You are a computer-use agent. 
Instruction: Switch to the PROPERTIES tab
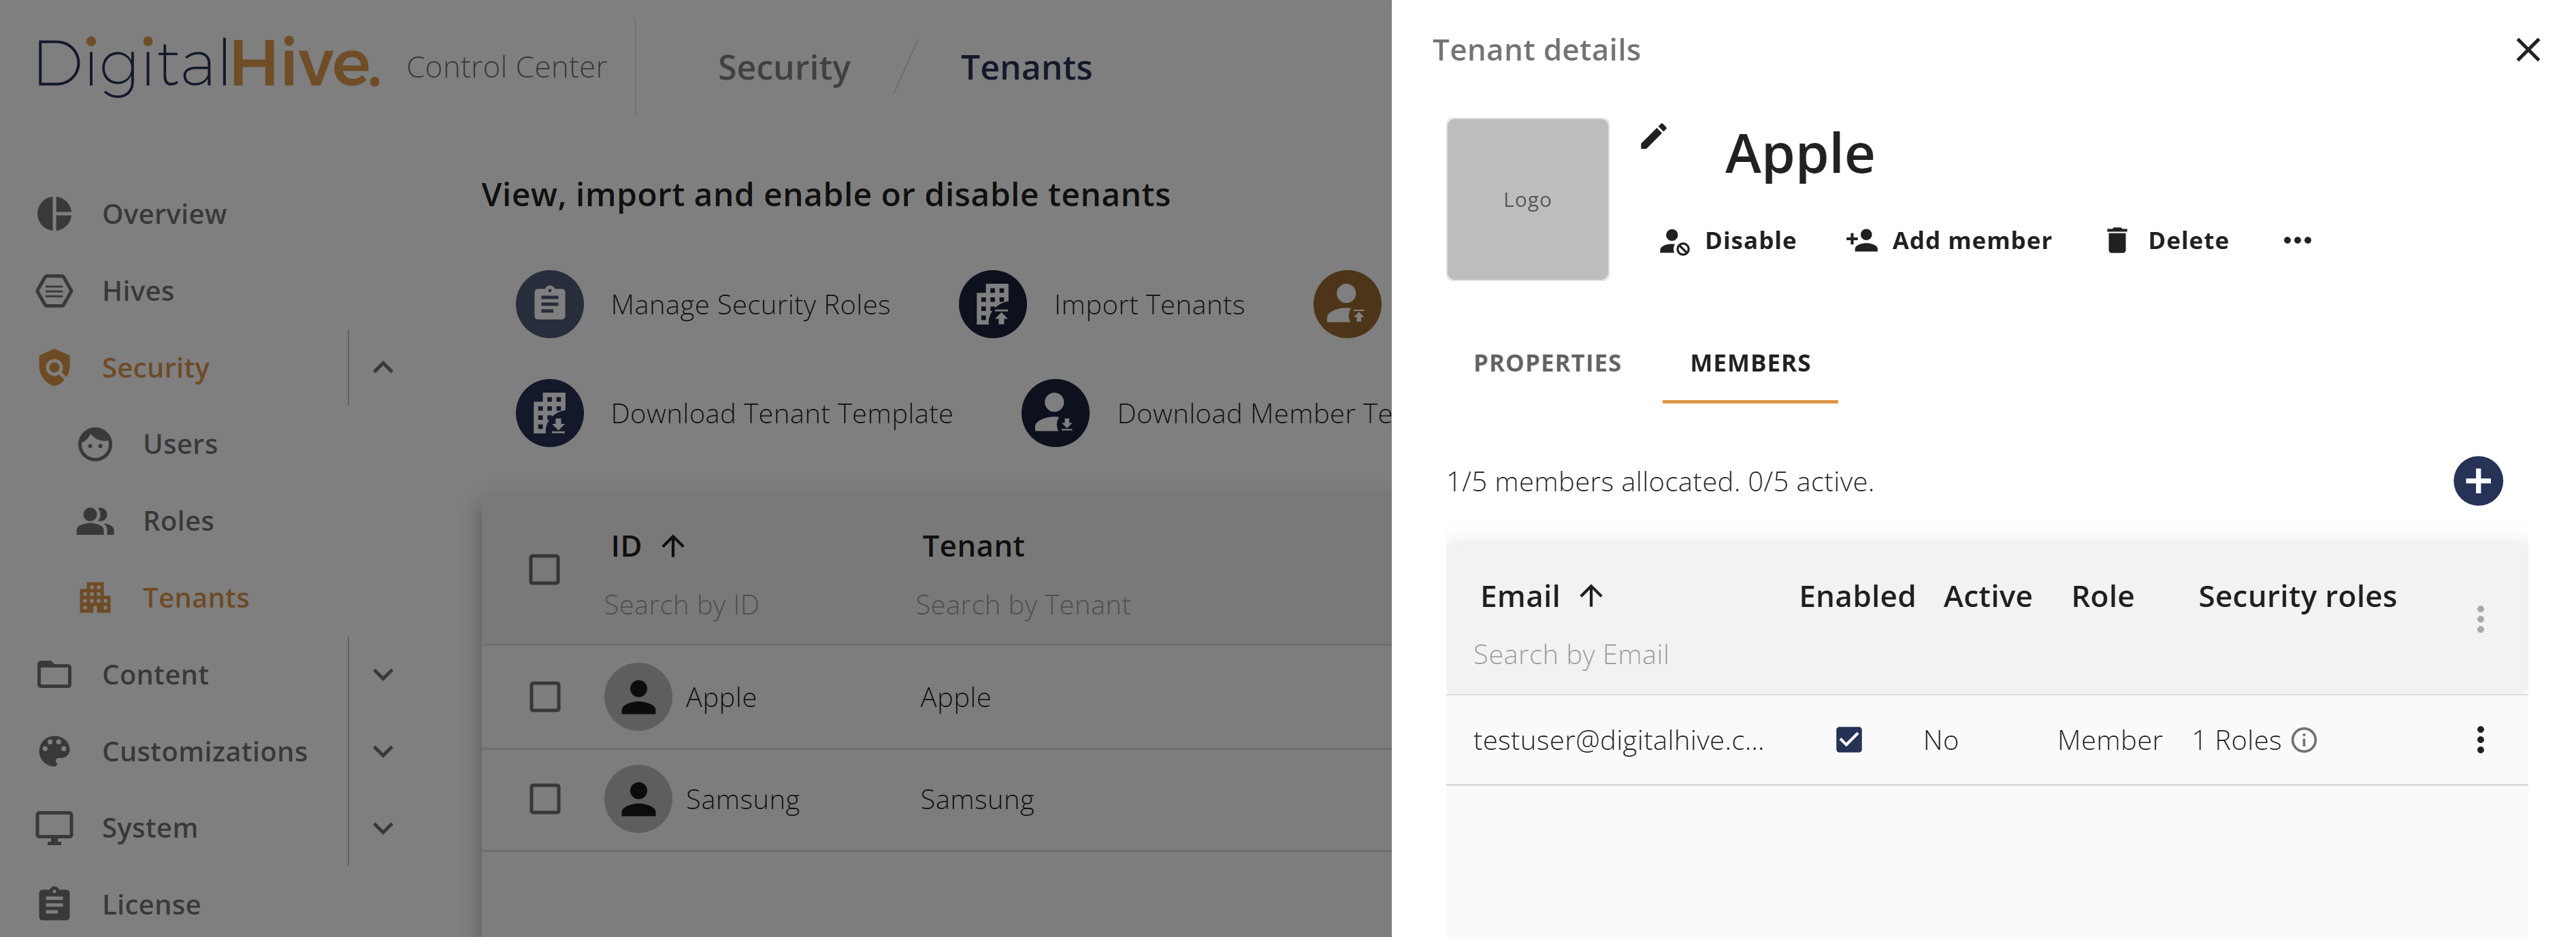click(1547, 363)
